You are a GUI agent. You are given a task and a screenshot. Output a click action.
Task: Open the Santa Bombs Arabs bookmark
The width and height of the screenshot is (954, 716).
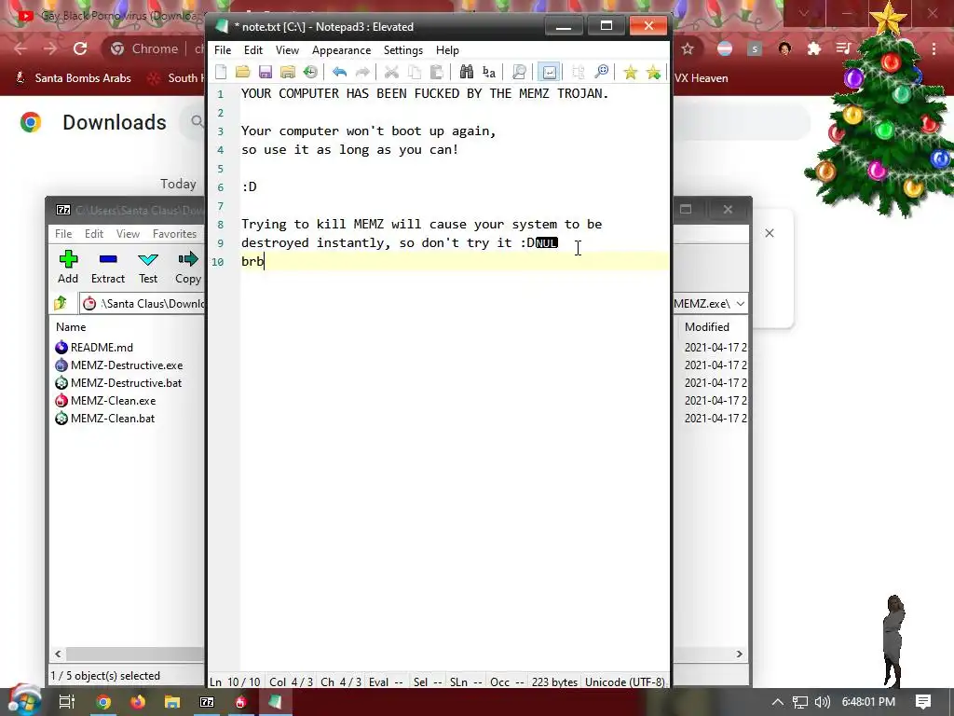click(x=73, y=78)
